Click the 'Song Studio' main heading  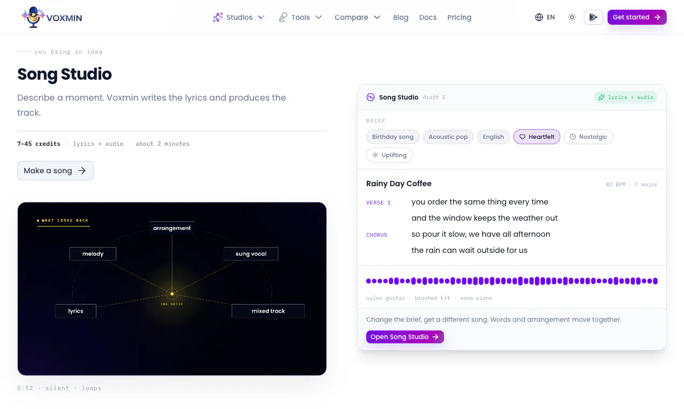pos(65,74)
